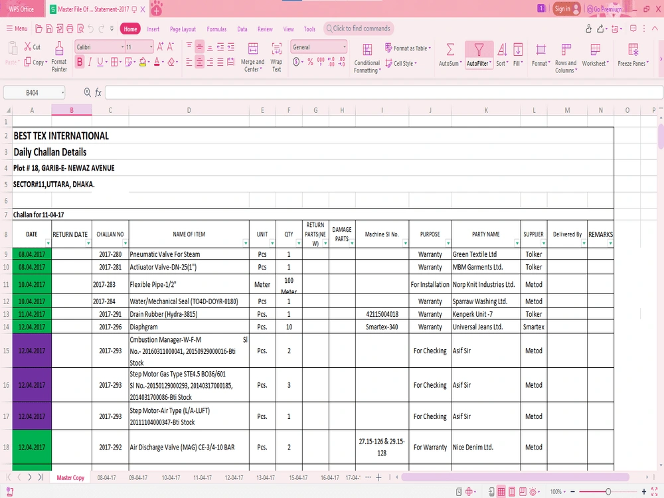Click the Sort icon
The height and width of the screenshot is (498, 664).
(502, 50)
